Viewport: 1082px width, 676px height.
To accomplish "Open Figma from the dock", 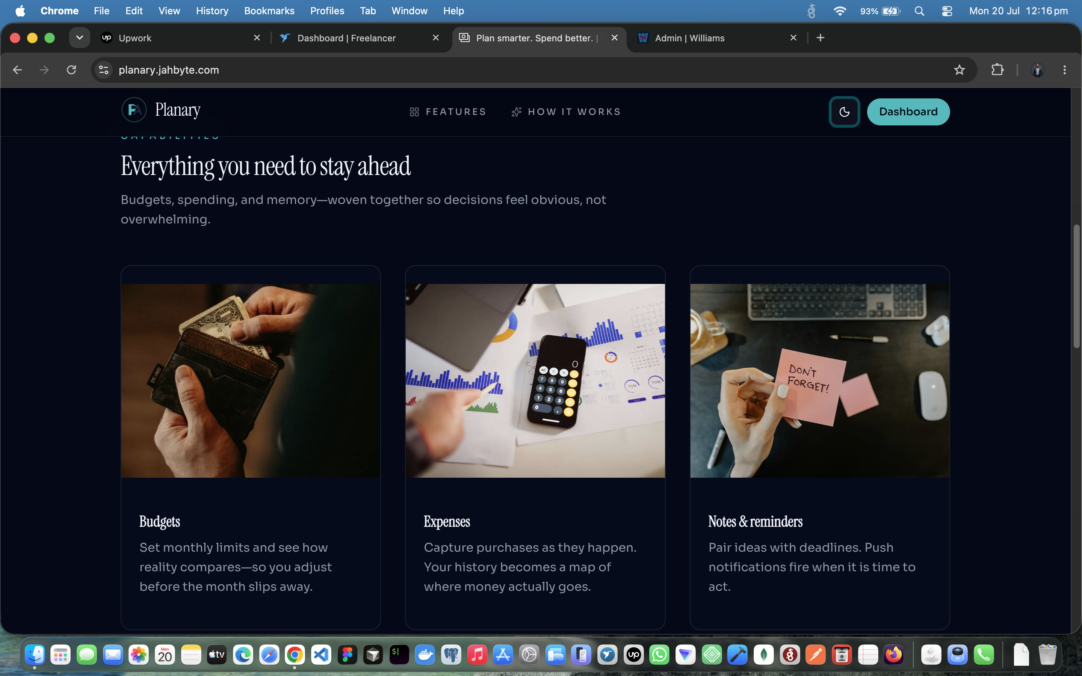I will [347, 655].
